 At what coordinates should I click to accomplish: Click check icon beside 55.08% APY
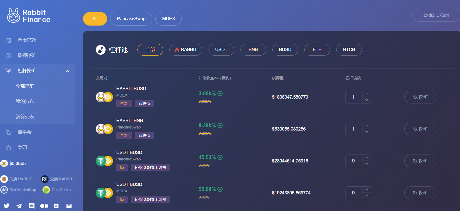click(220, 189)
